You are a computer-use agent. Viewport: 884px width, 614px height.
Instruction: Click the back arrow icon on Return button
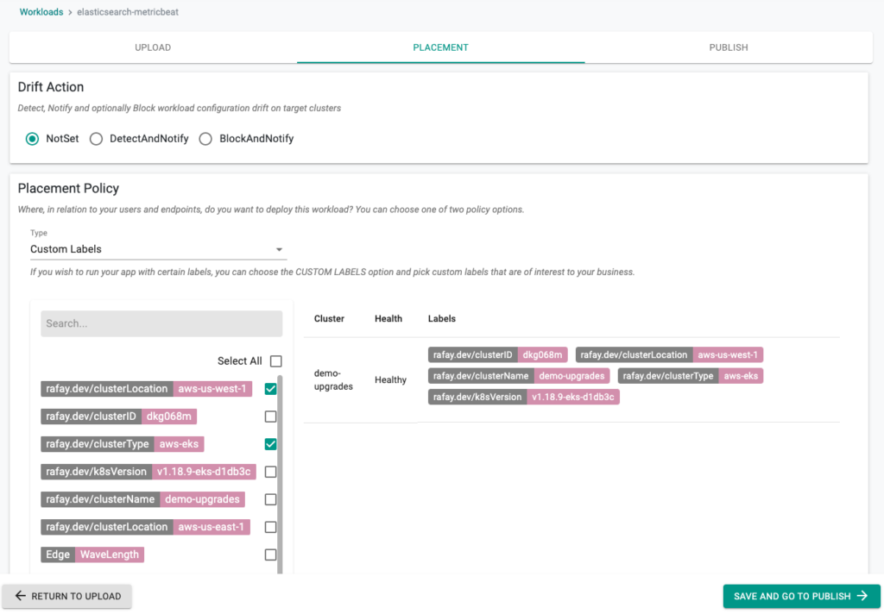[x=21, y=596]
